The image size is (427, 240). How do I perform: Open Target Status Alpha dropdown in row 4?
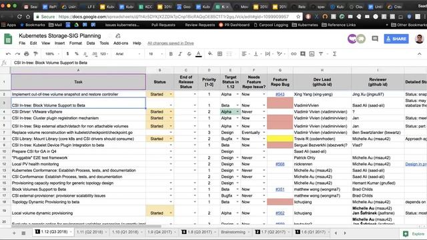238,112
